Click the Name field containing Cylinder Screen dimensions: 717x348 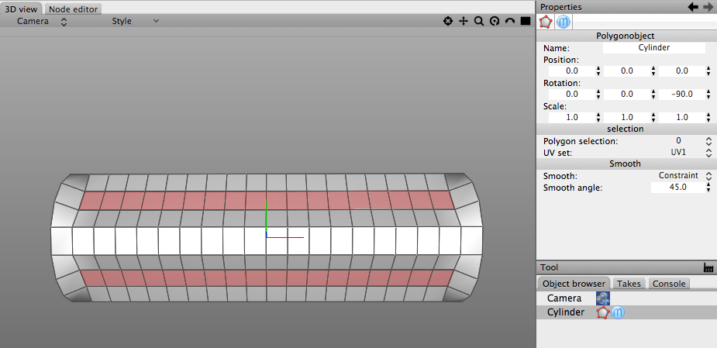(x=654, y=47)
